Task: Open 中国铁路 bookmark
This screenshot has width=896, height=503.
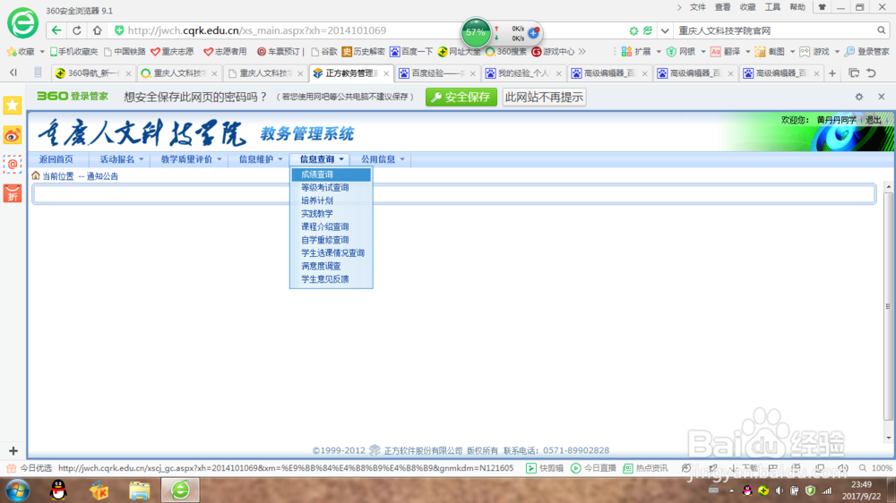Action: click(x=125, y=51)
